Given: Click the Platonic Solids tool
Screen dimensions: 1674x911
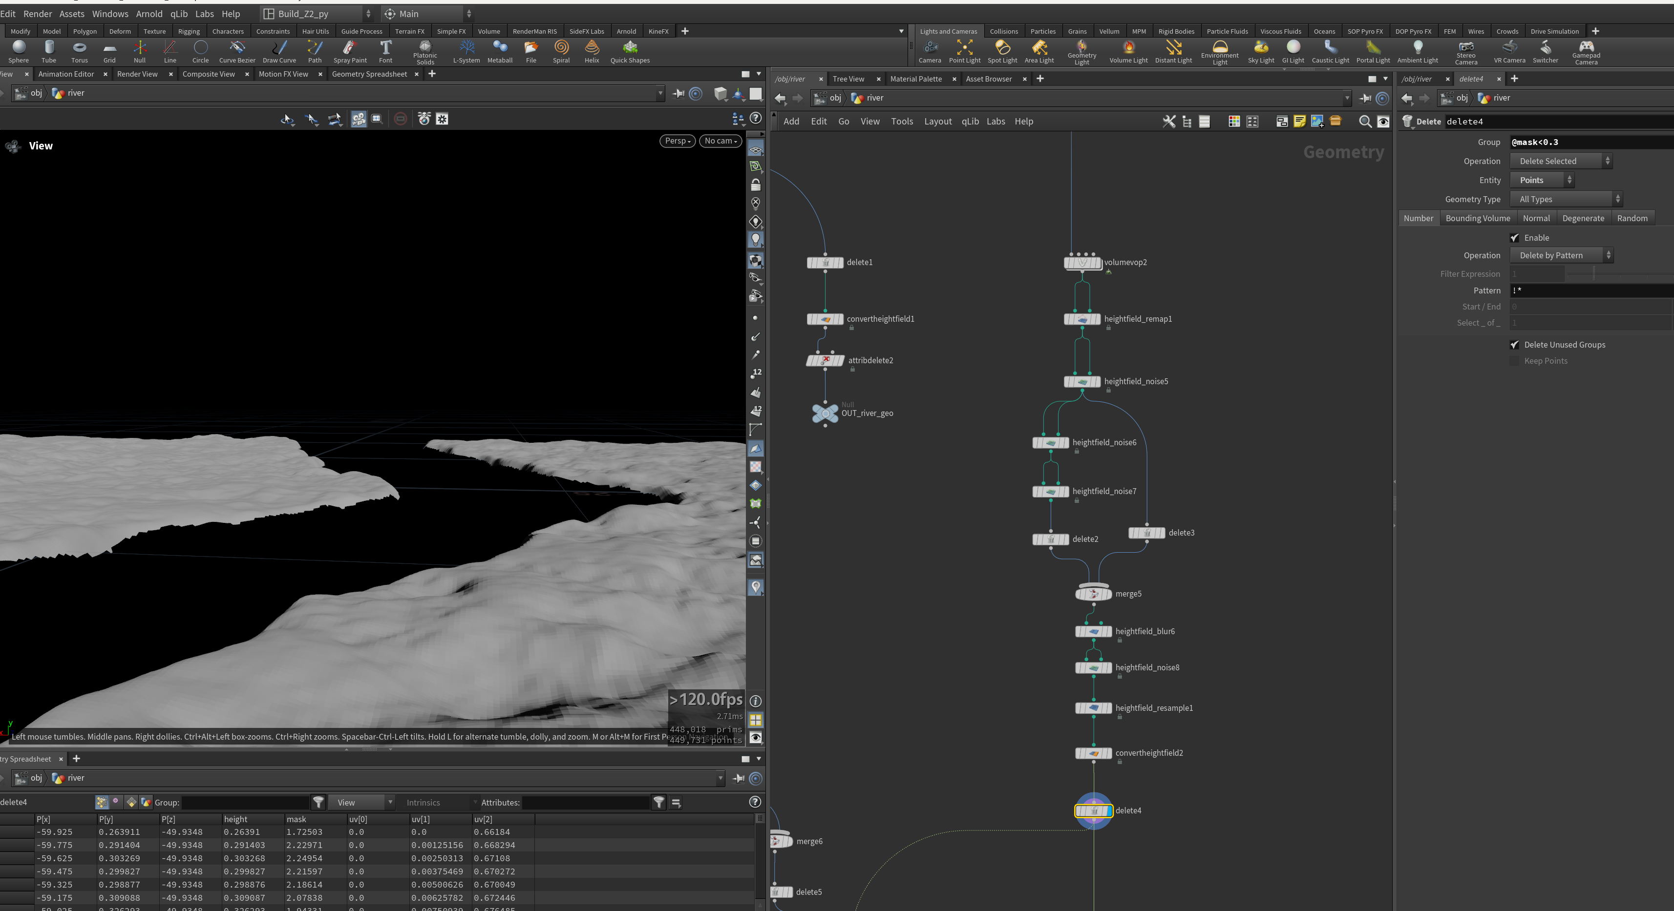Looking at the screenshot, I should coord(425,52).
